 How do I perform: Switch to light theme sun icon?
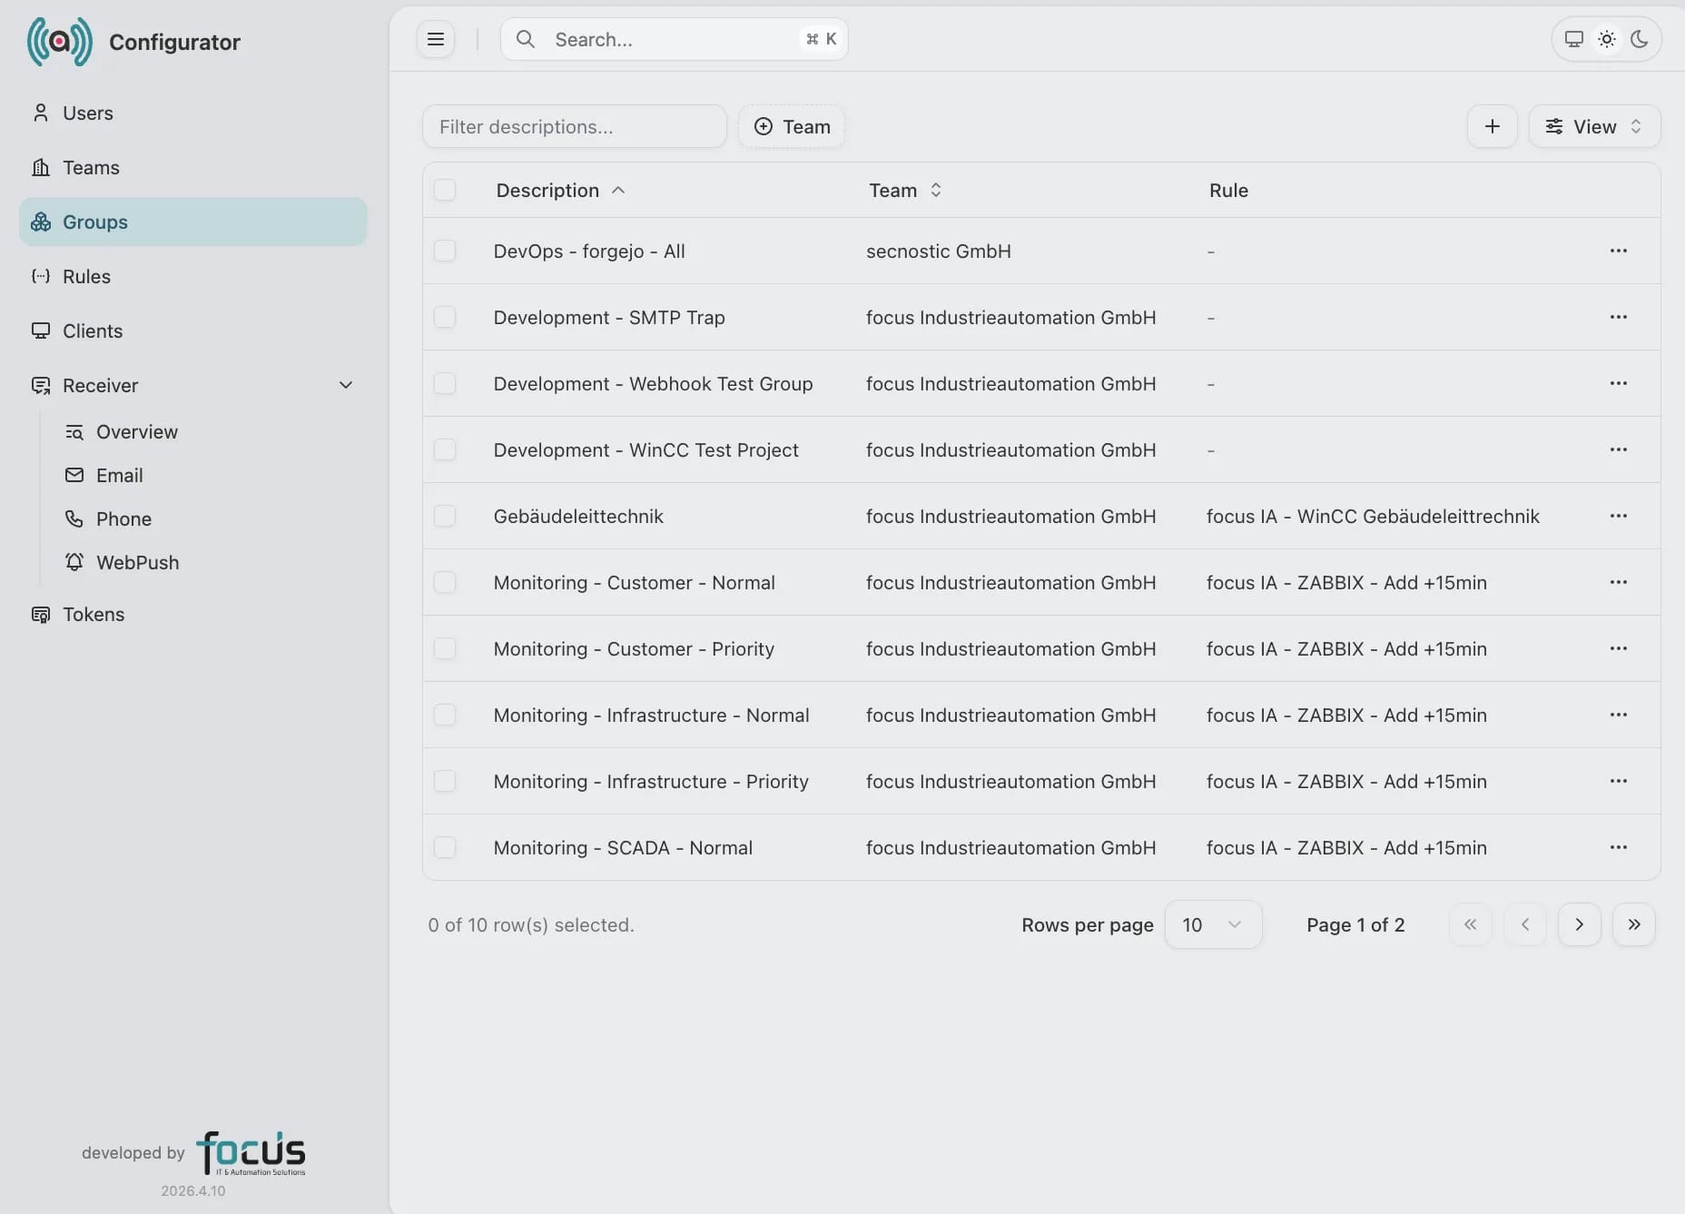1607,39
